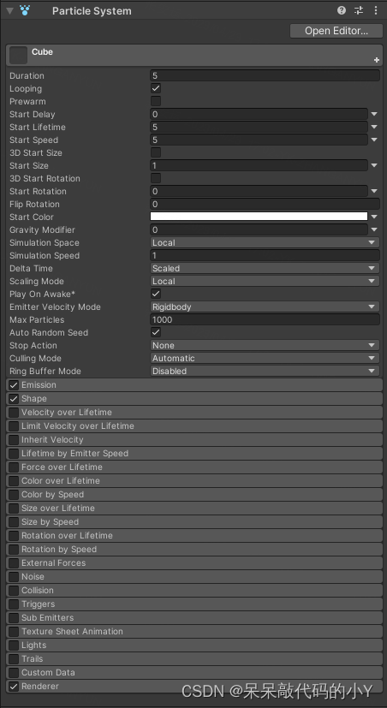The width and height of the screenshot is (387, 708).
Task: Enable the Limit Velocity over Lifetime checkbox
Action: pos(14,426)
